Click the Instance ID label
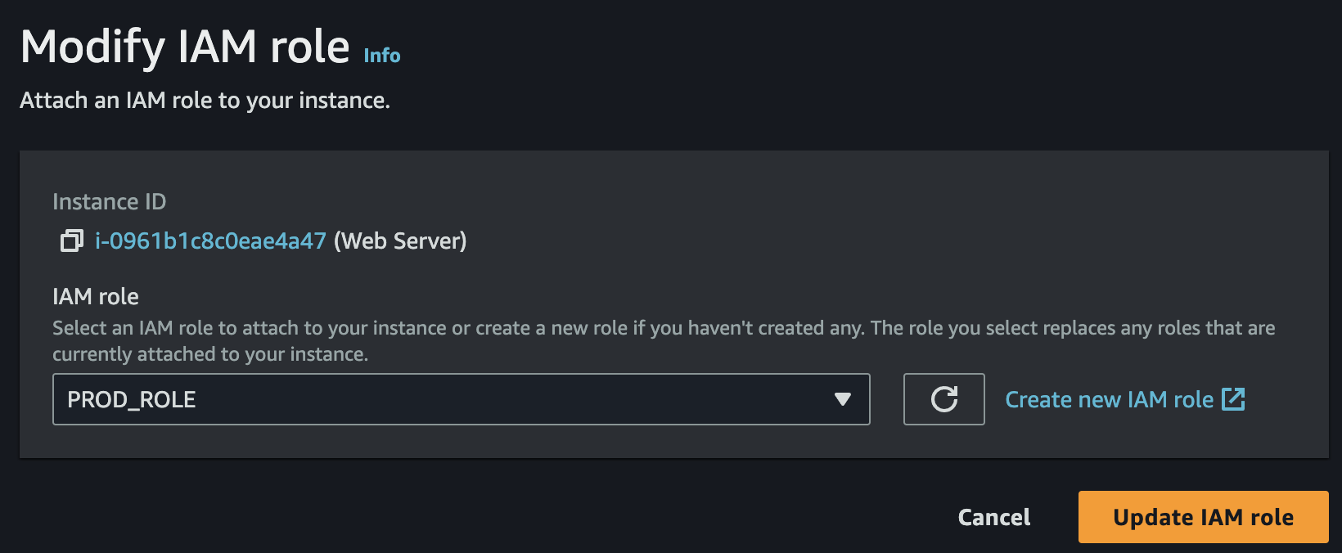1342x553 pixels. [109, 201]
